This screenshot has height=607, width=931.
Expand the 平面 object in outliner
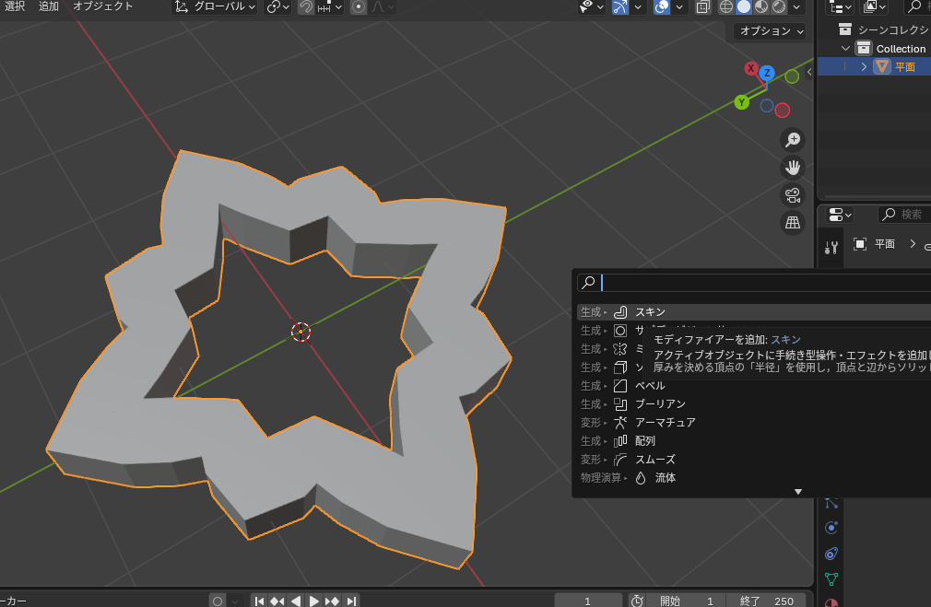pos(864,66)
